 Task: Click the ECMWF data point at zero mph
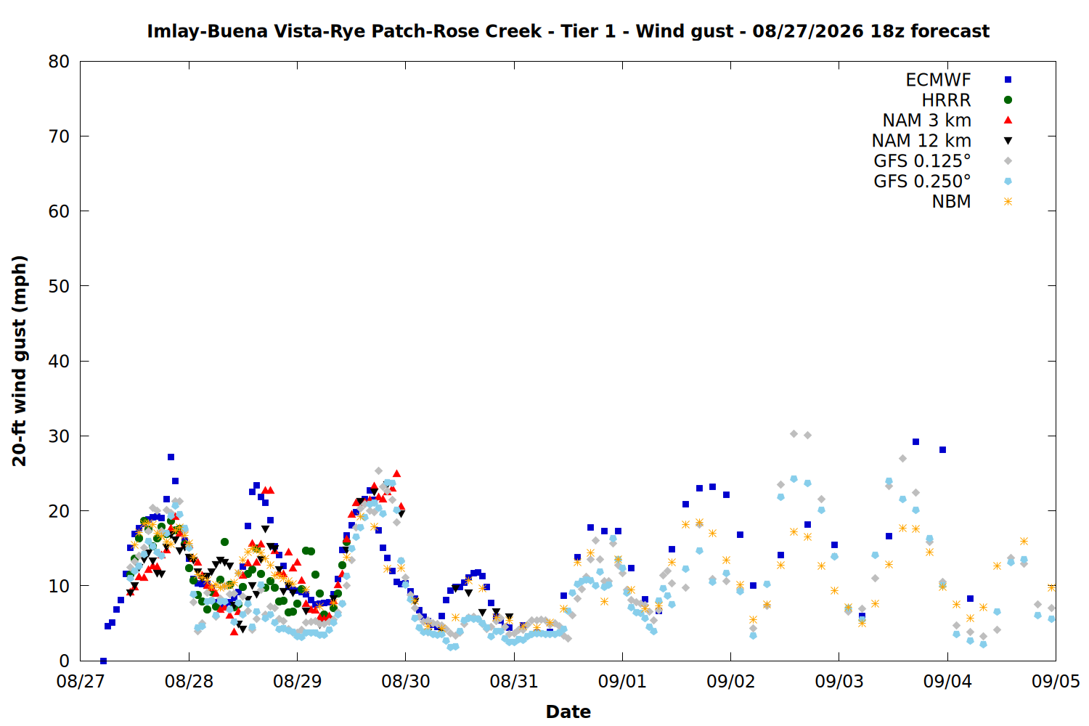(103, 661)
